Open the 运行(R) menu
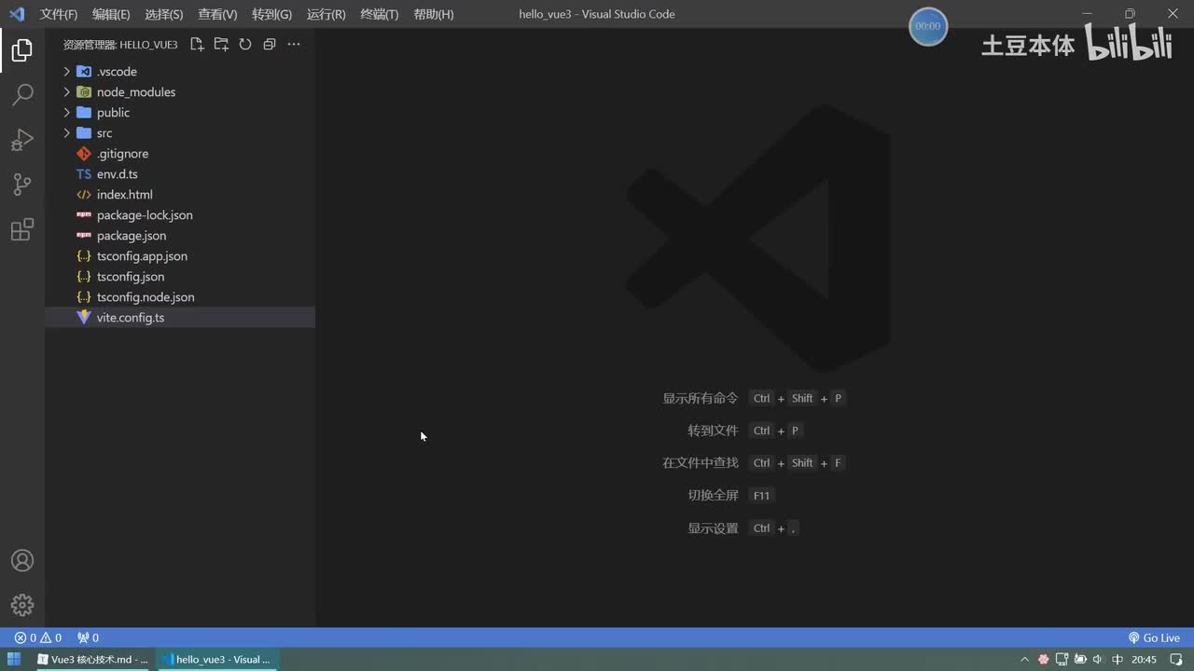This screenshot has width=1194, height=671. (326, 15)
